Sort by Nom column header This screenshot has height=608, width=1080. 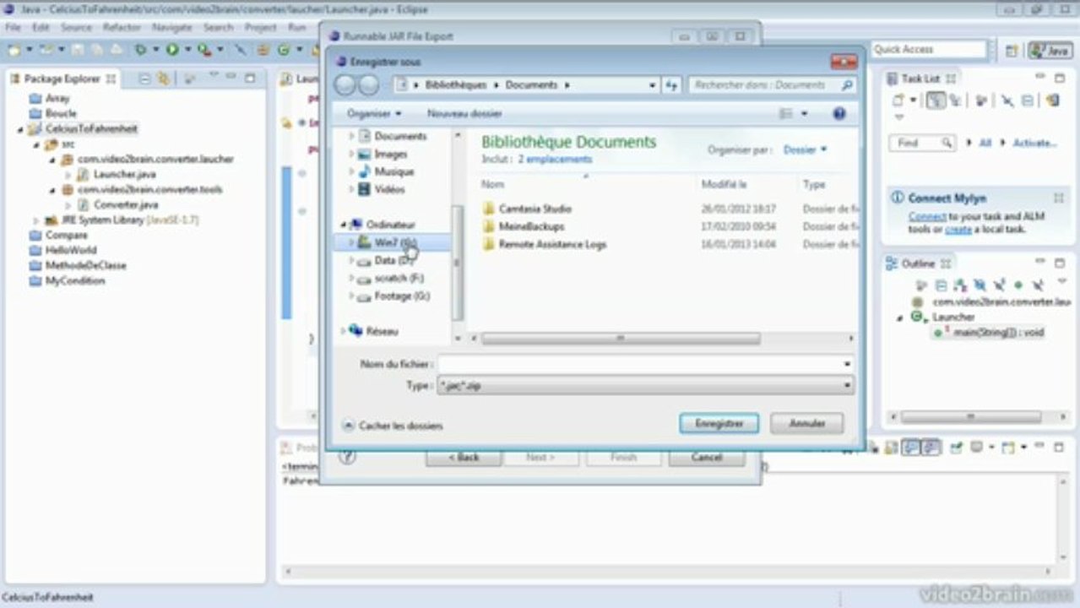coord(492,184)
